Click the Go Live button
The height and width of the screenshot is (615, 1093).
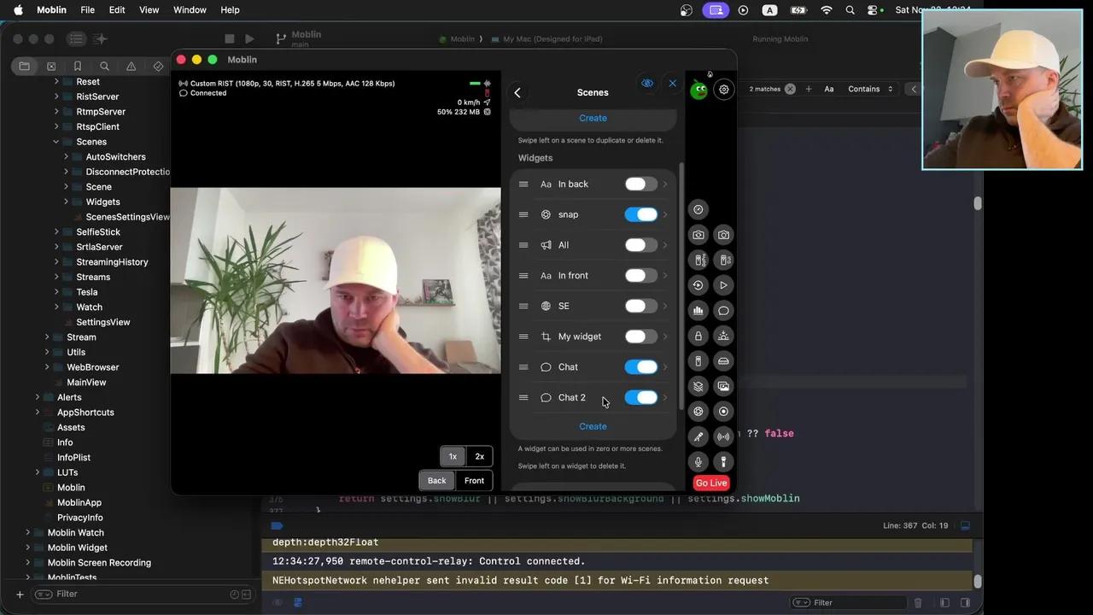point(711,483)
